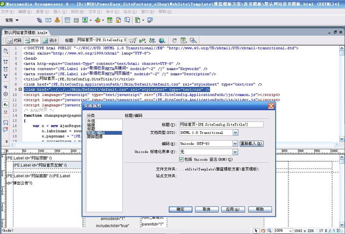Click the 标题 field in document toolbar
This screenshot has height=234, width=345.
102,40
